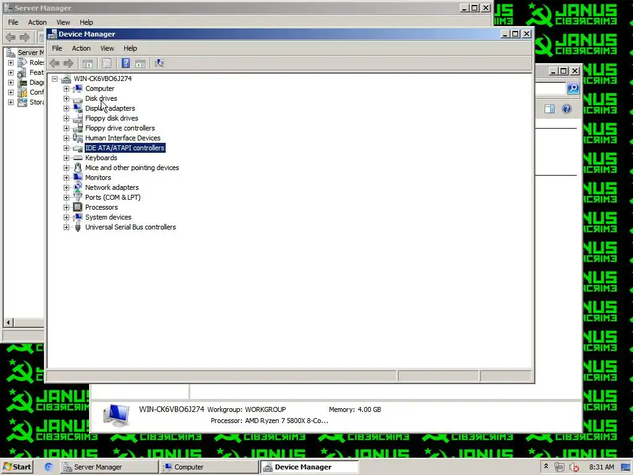Show hidden tray icons arrow
This screenshot has height=475, width=633.
[x=546, y=466]
